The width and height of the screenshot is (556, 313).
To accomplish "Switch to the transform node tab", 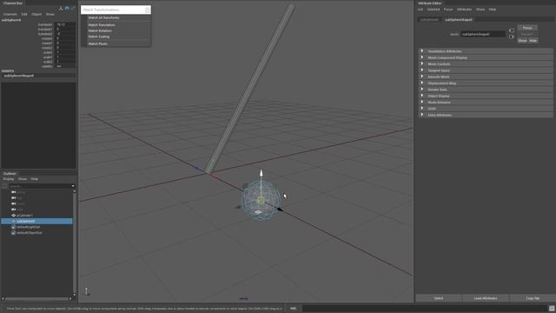I will click(429, 20).
